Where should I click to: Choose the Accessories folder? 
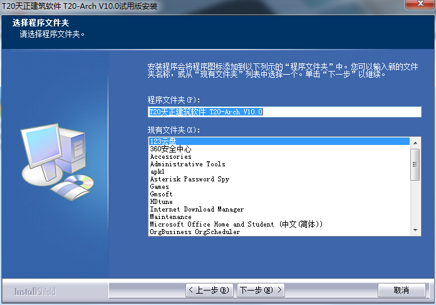(x=279, y=156)
